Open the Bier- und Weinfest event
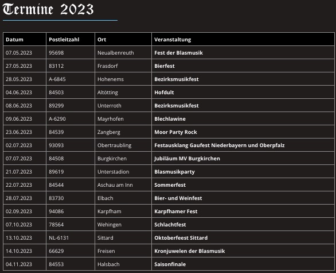336x273 pixels. pos(178,198)
